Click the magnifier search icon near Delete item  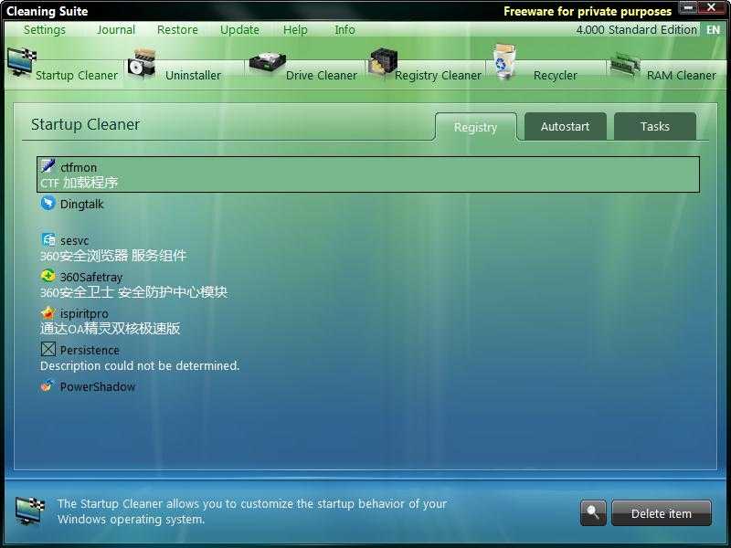pos(592,512)
